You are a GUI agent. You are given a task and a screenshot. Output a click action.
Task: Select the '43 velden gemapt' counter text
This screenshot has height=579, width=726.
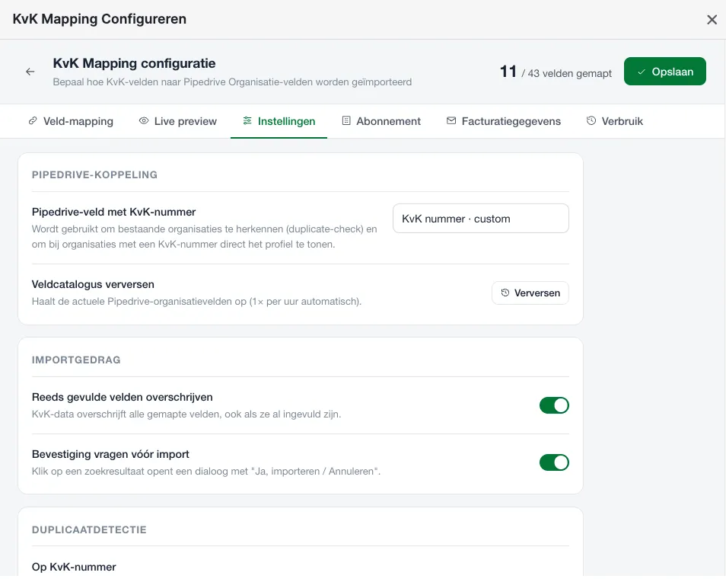[x=570, y=73]
